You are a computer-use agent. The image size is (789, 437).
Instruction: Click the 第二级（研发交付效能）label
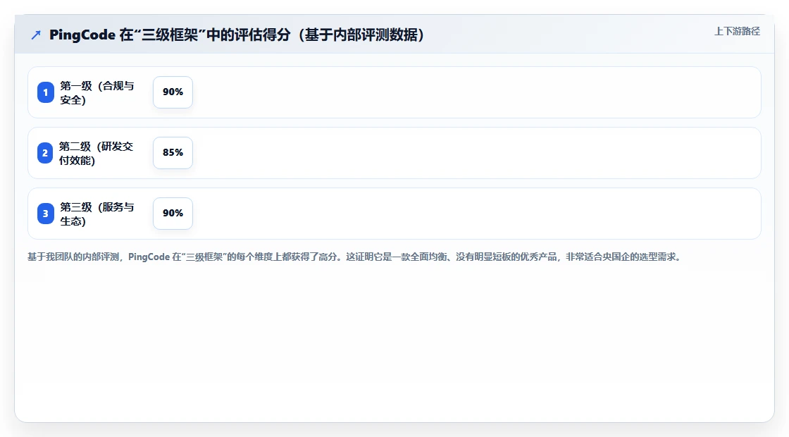pos(96,153)
